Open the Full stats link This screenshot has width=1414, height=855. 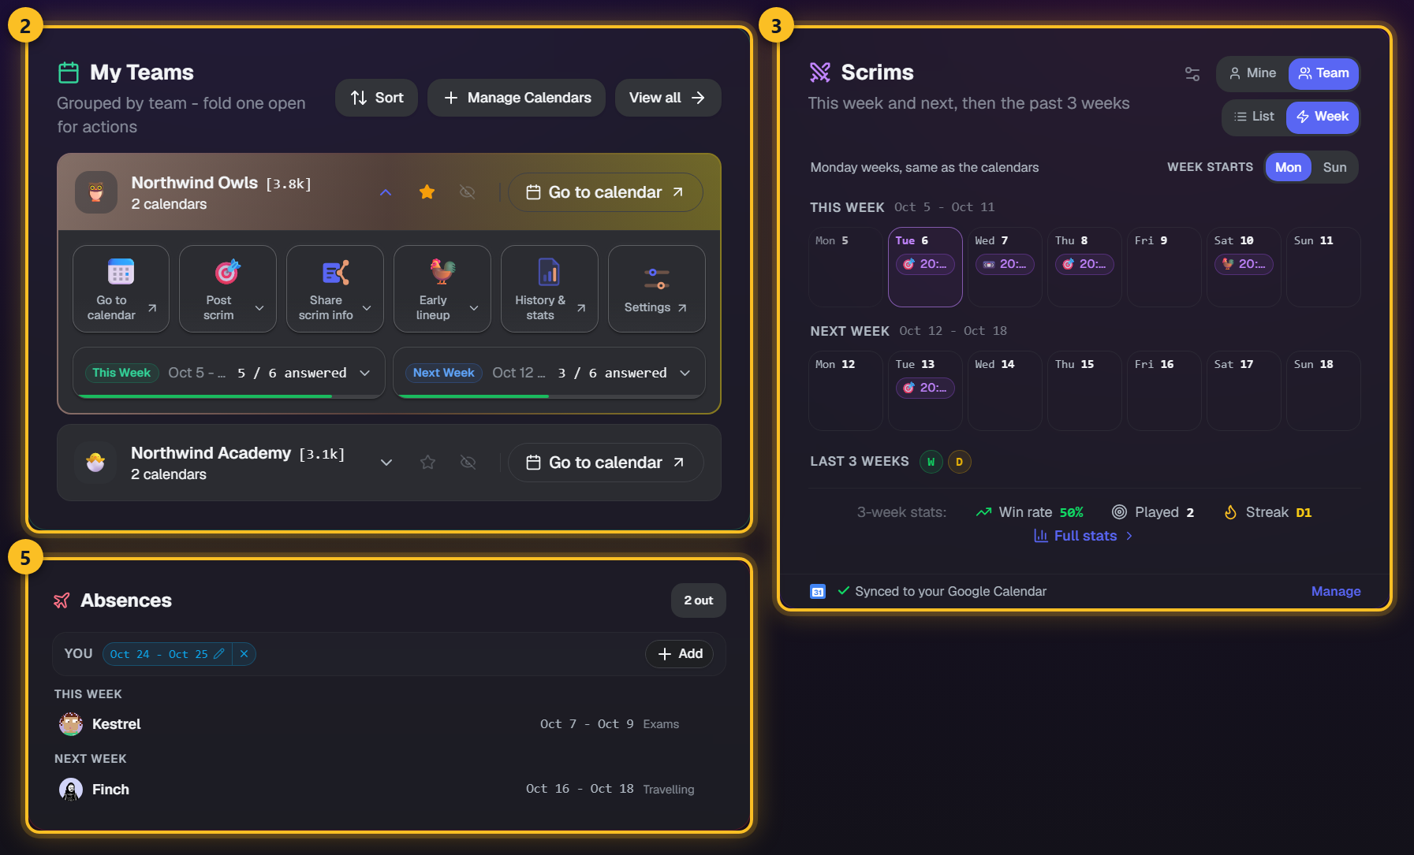(1084, 536)
